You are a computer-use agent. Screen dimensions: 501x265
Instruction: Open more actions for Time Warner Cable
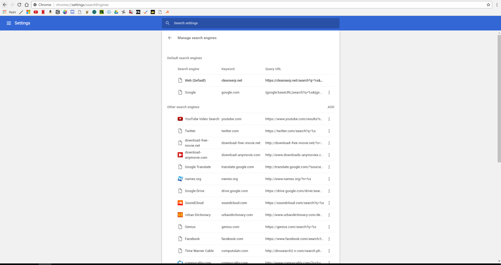[329, 251]
